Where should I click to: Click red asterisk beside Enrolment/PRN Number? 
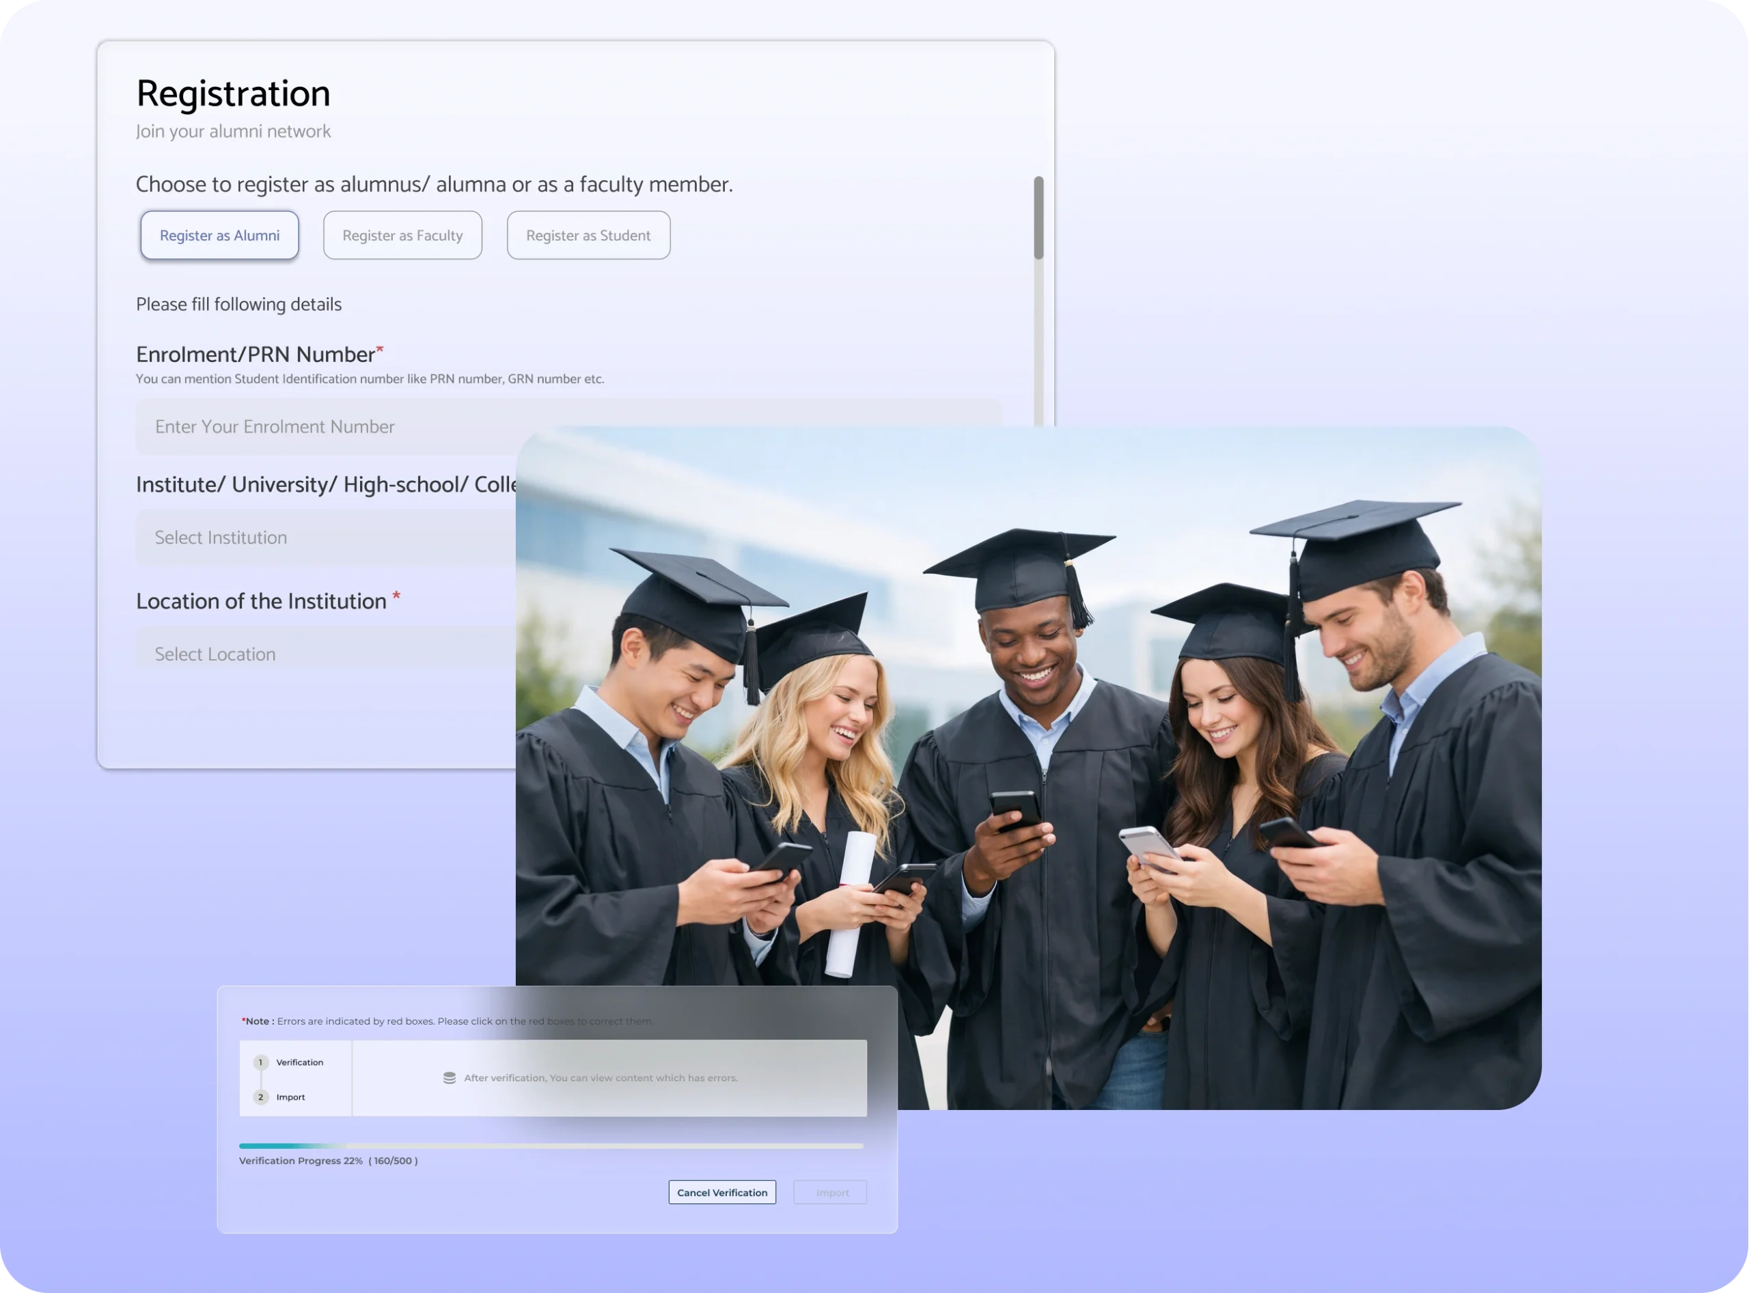[x=380, y=350]
